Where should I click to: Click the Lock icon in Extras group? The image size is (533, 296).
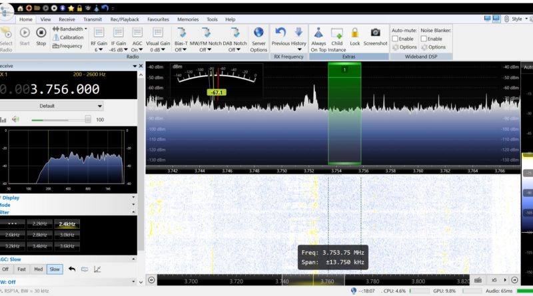(x=354, y=37)
